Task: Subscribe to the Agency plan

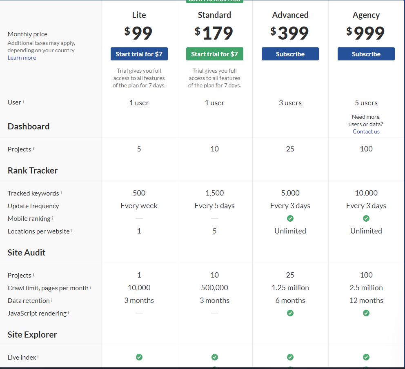Action: click(x=366, y=54)
